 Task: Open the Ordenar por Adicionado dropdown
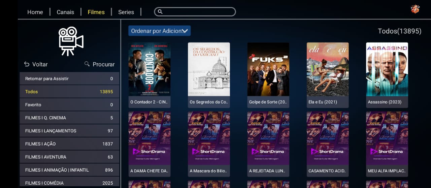[x=159, y=31]
